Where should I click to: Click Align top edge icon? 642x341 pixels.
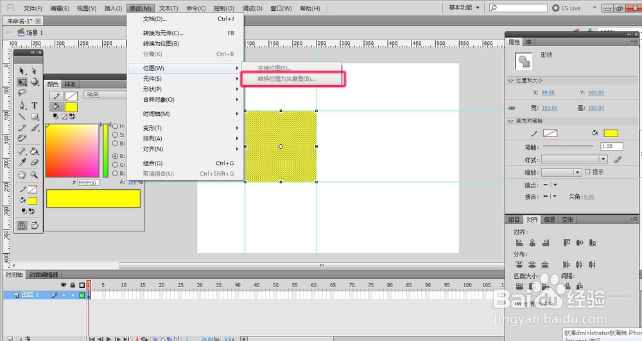[x=567, y=242]
